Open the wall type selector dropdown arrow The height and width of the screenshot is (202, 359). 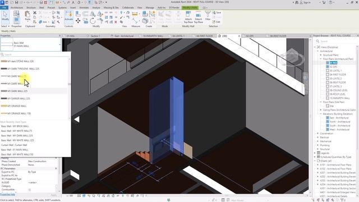[x=60, y=44]
